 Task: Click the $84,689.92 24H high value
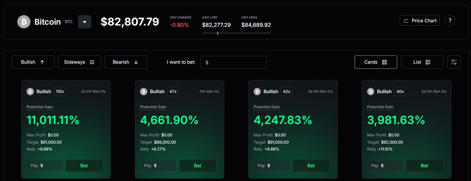coord(256,25)
